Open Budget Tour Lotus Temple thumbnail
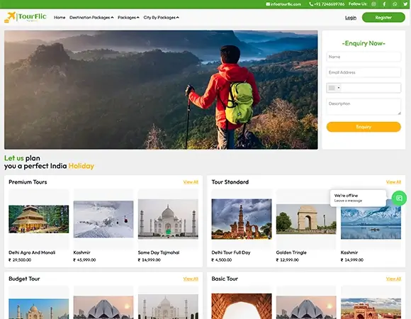 [x=103, y=308]
